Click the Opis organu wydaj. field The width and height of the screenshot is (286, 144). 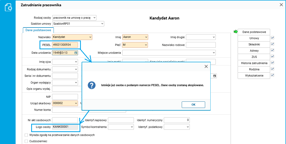[x=67, y=89]
